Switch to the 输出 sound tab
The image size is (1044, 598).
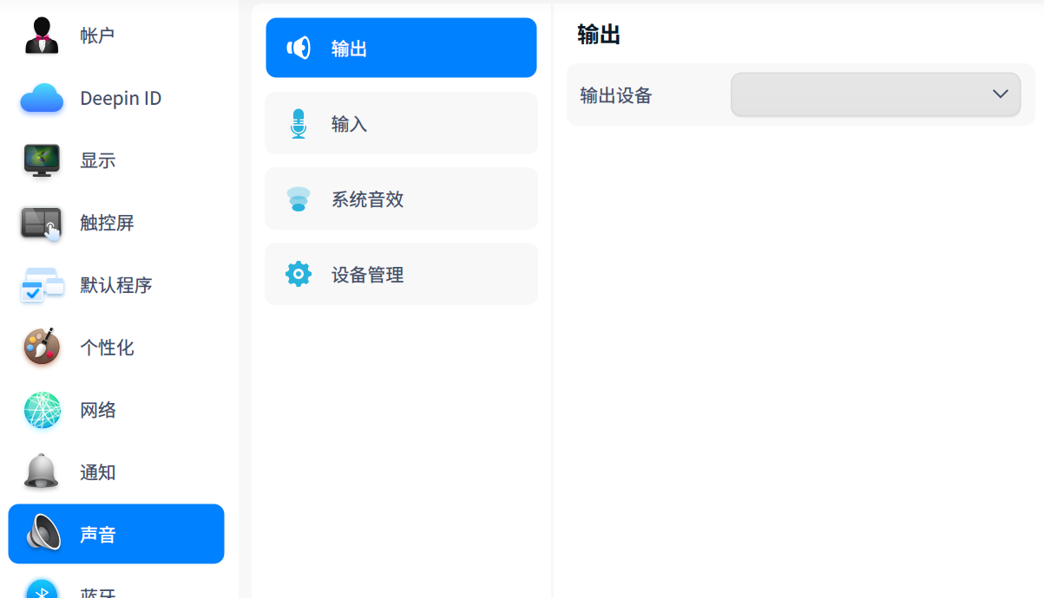click(401, 48)
